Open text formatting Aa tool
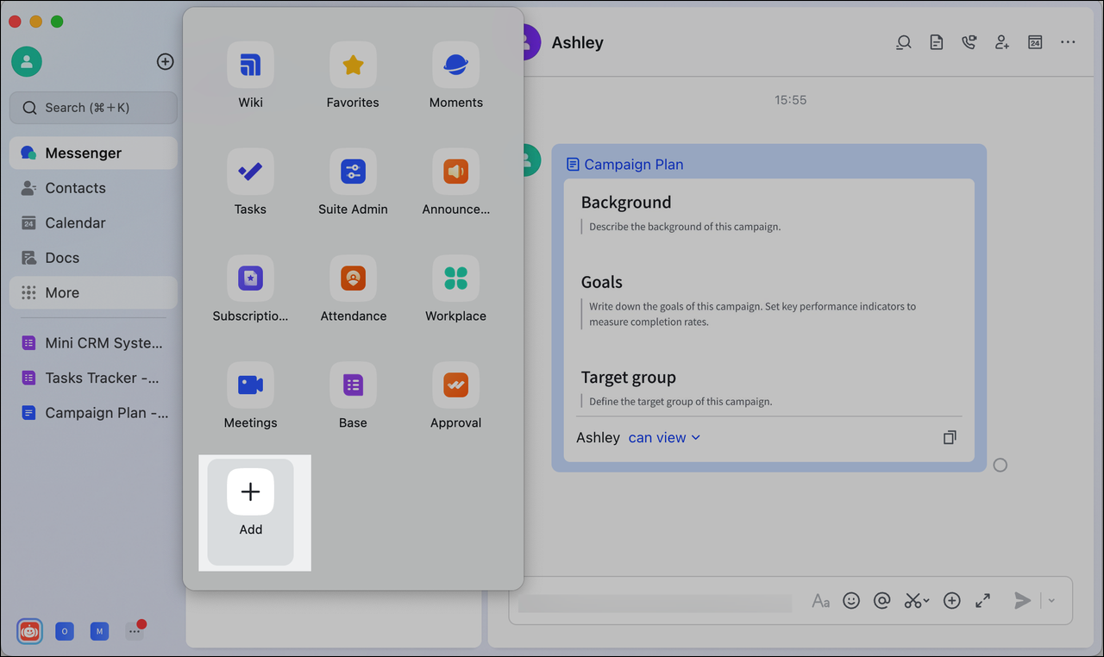This screenshot has width=1104, height=657. click(x=820, y=601)
